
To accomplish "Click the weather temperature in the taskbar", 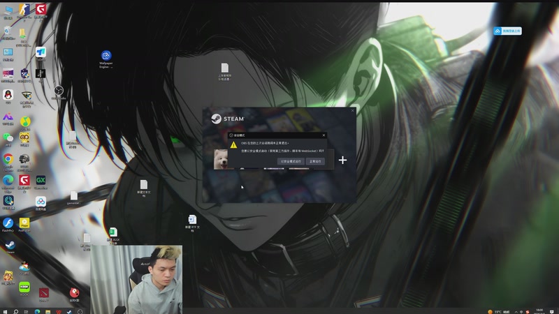I will 499,312.
